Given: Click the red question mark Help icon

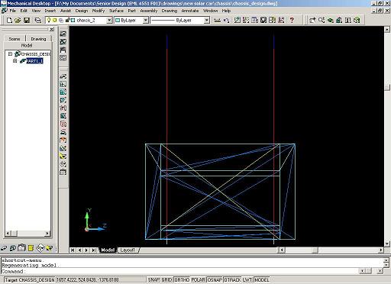Looking at the screenshot, I should click(292, 20).
